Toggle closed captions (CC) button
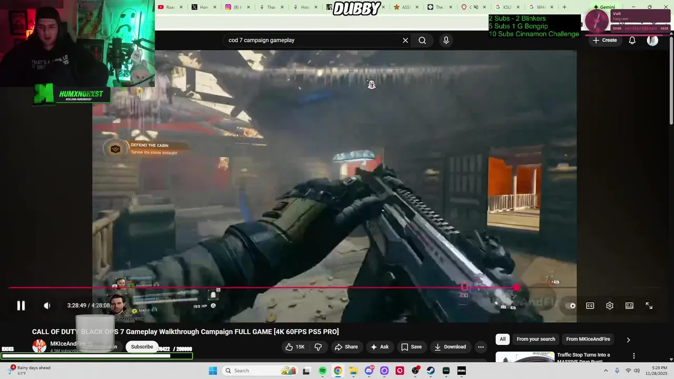This screenshot has height=379, width=674. (590, 306)
